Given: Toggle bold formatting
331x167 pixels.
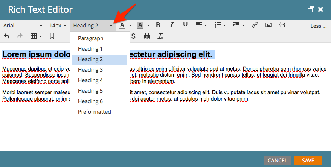Looking at the screenshot, I should click(158, 25).
